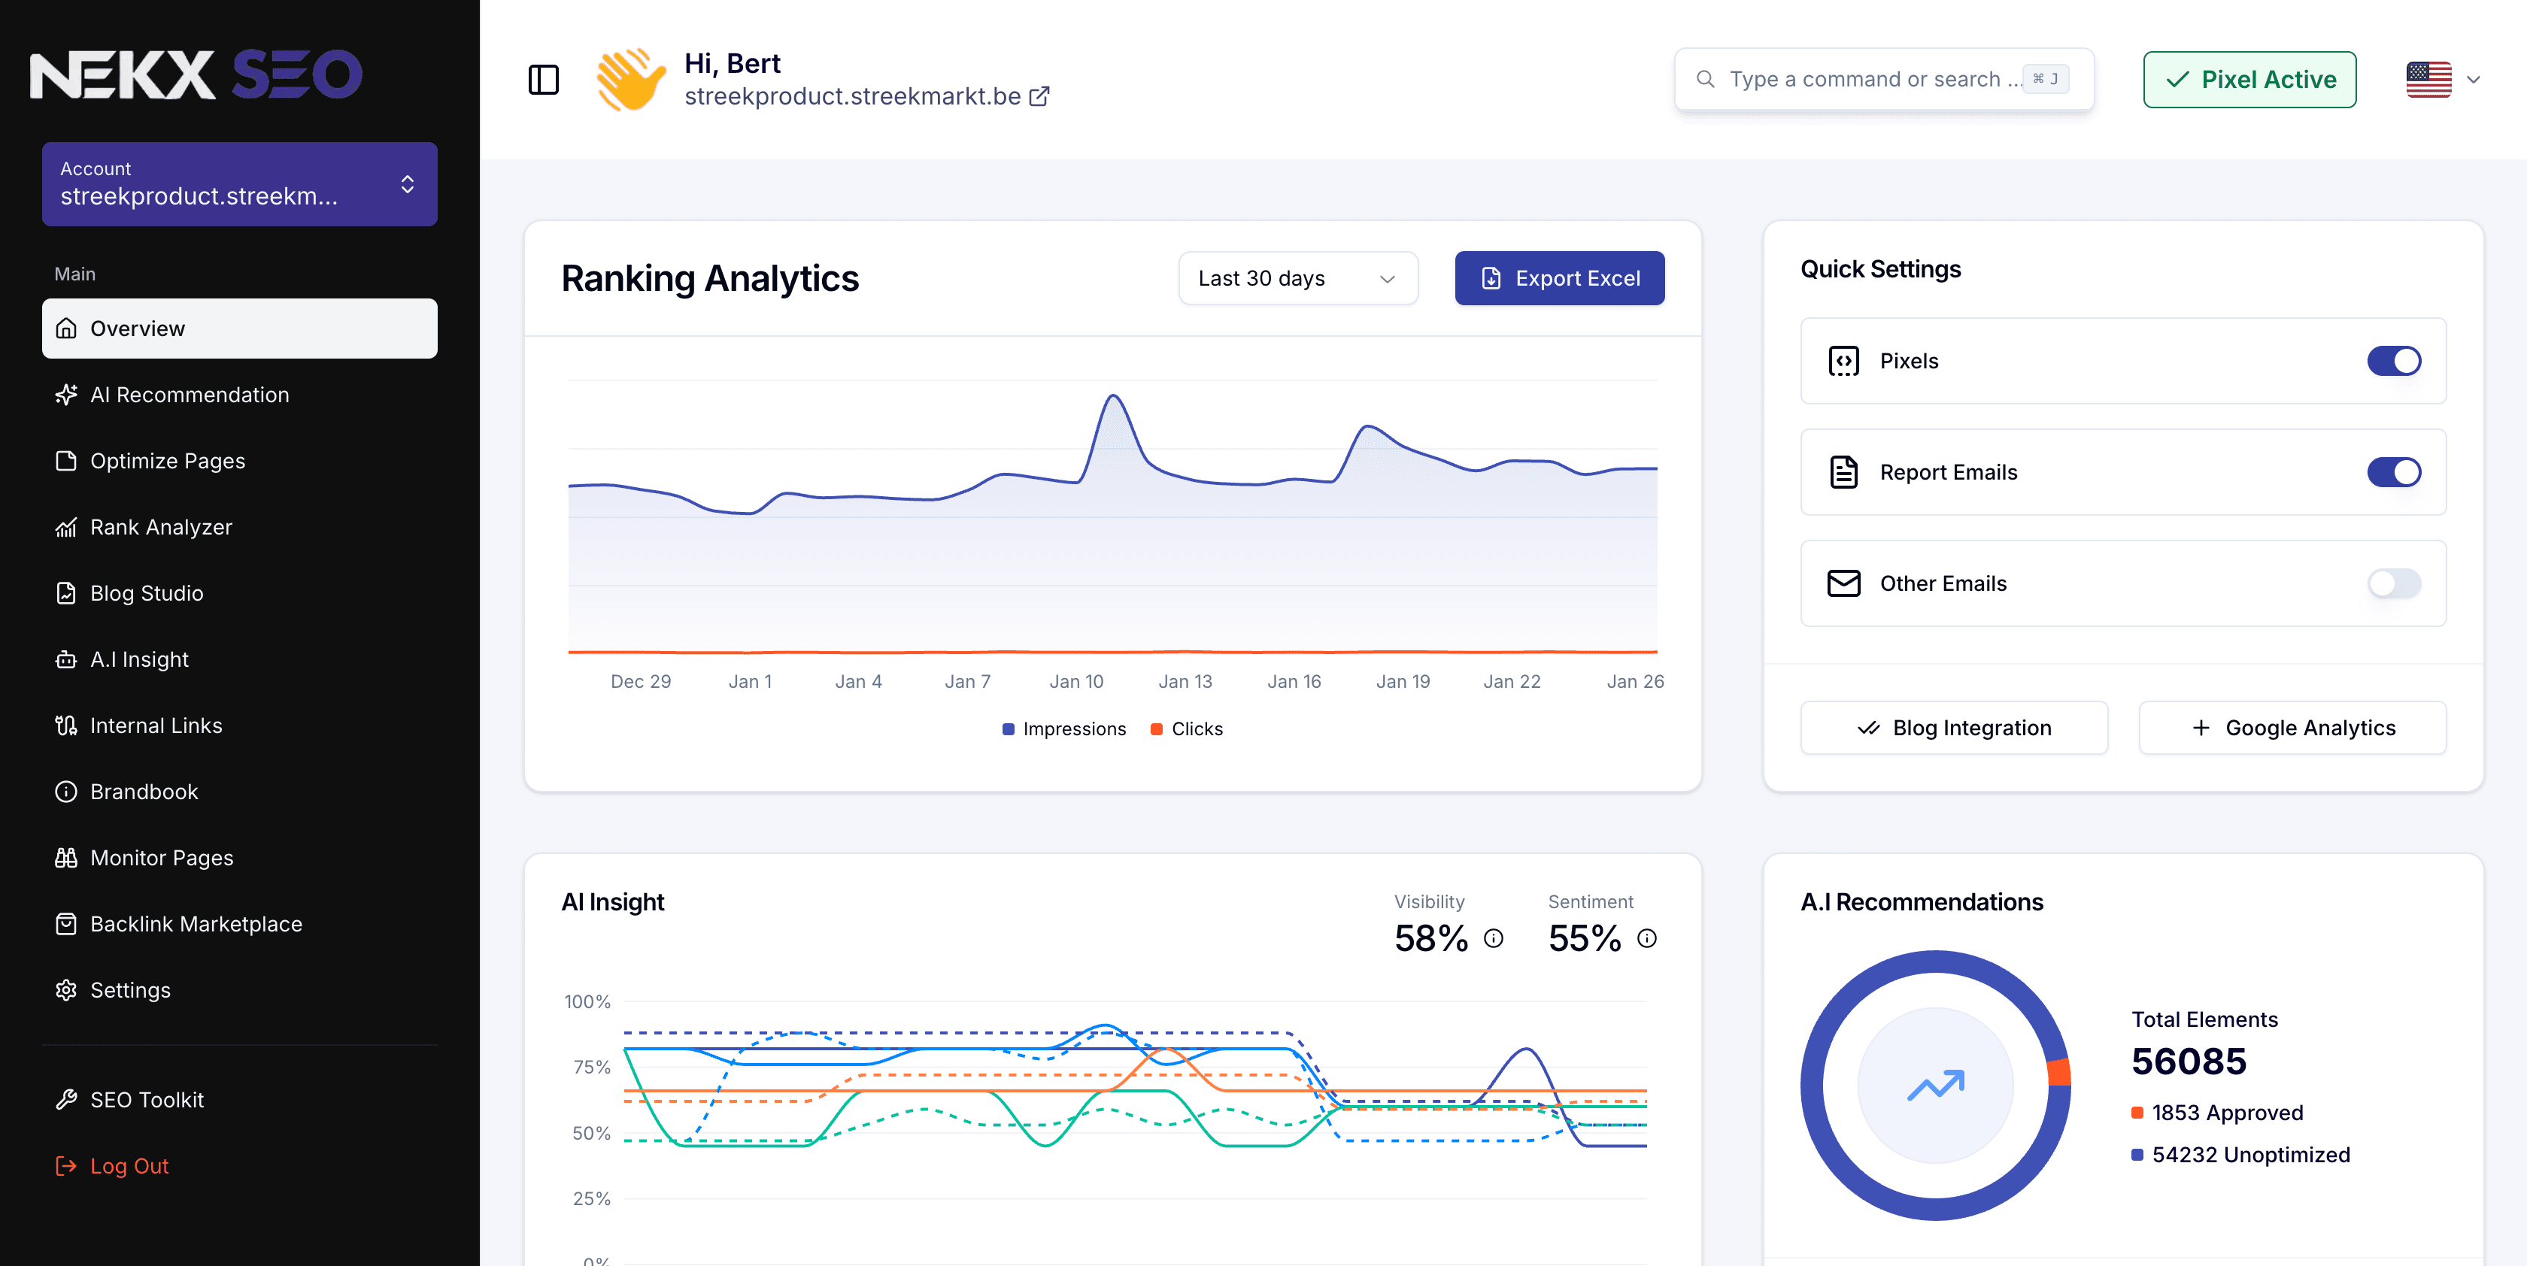Click the Settings gear icon

(65, 990)
